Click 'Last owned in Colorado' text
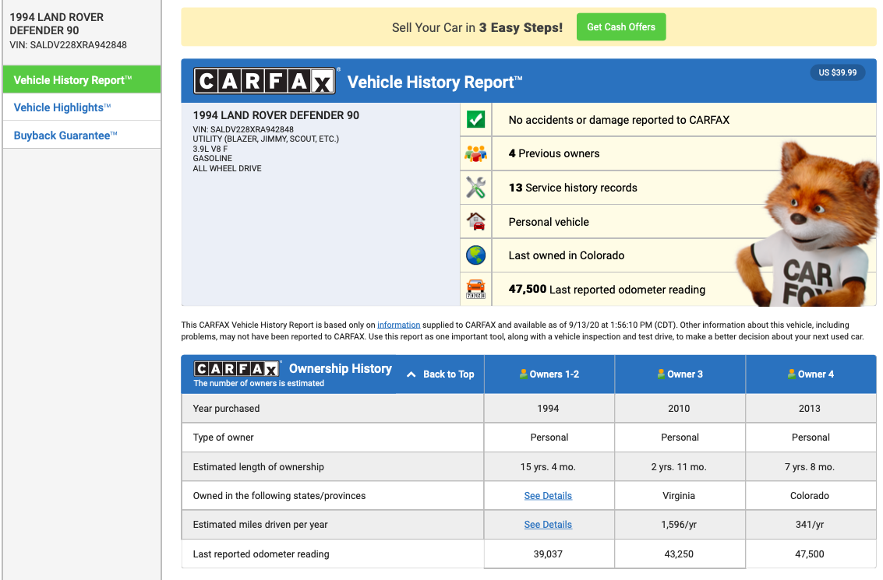 567,255
